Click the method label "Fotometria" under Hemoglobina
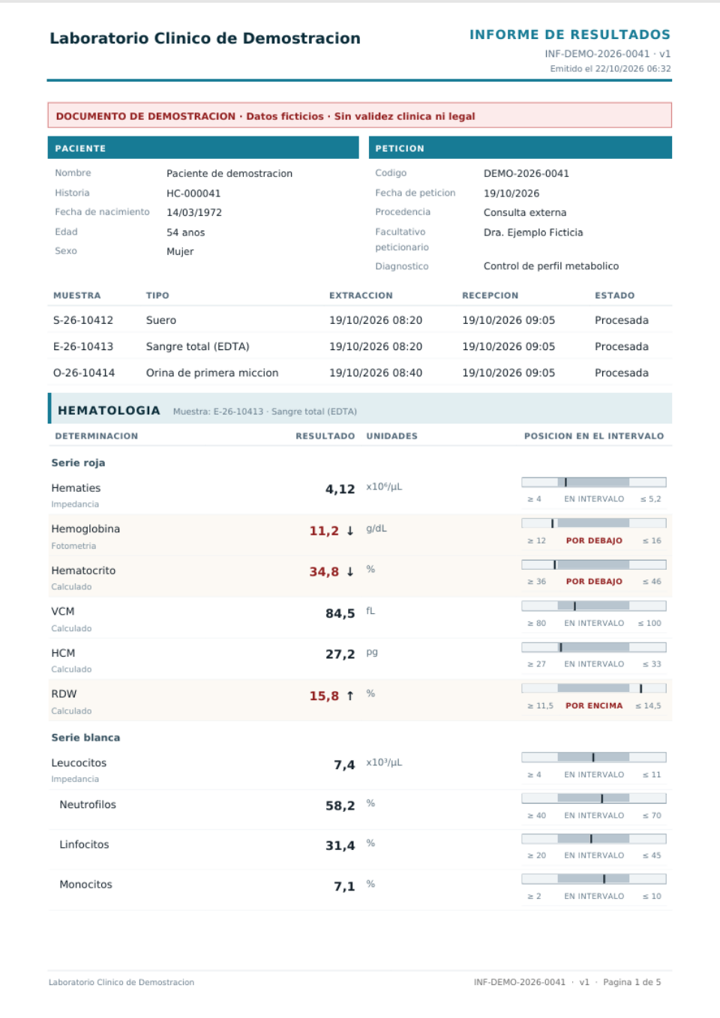Image resolution: width=720 pixels, height=1018 pixels. point(73,546)
